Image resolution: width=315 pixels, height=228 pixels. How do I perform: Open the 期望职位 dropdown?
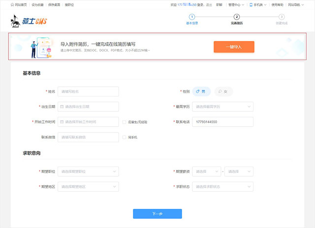click(88, 171)
